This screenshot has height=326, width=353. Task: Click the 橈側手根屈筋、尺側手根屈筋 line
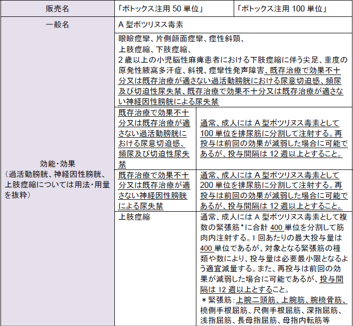271,311
